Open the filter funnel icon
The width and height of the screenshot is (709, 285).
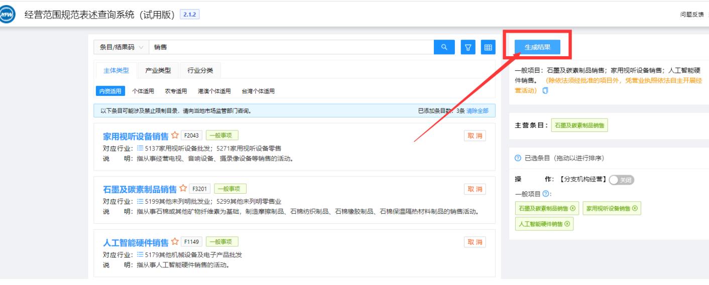[x=467, y=47]
